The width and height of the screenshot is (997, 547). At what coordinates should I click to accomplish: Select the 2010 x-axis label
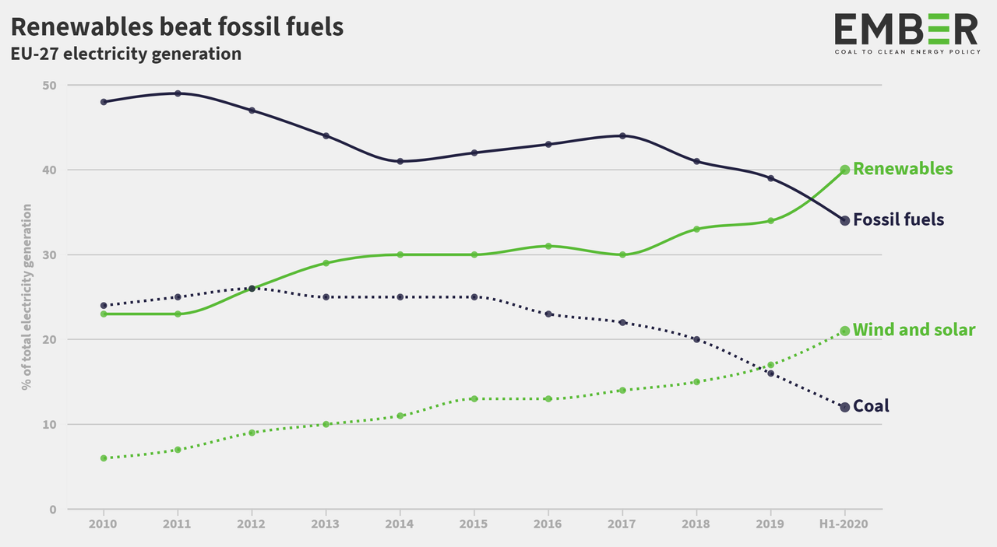pyautogui.click(x=104, y=524)
